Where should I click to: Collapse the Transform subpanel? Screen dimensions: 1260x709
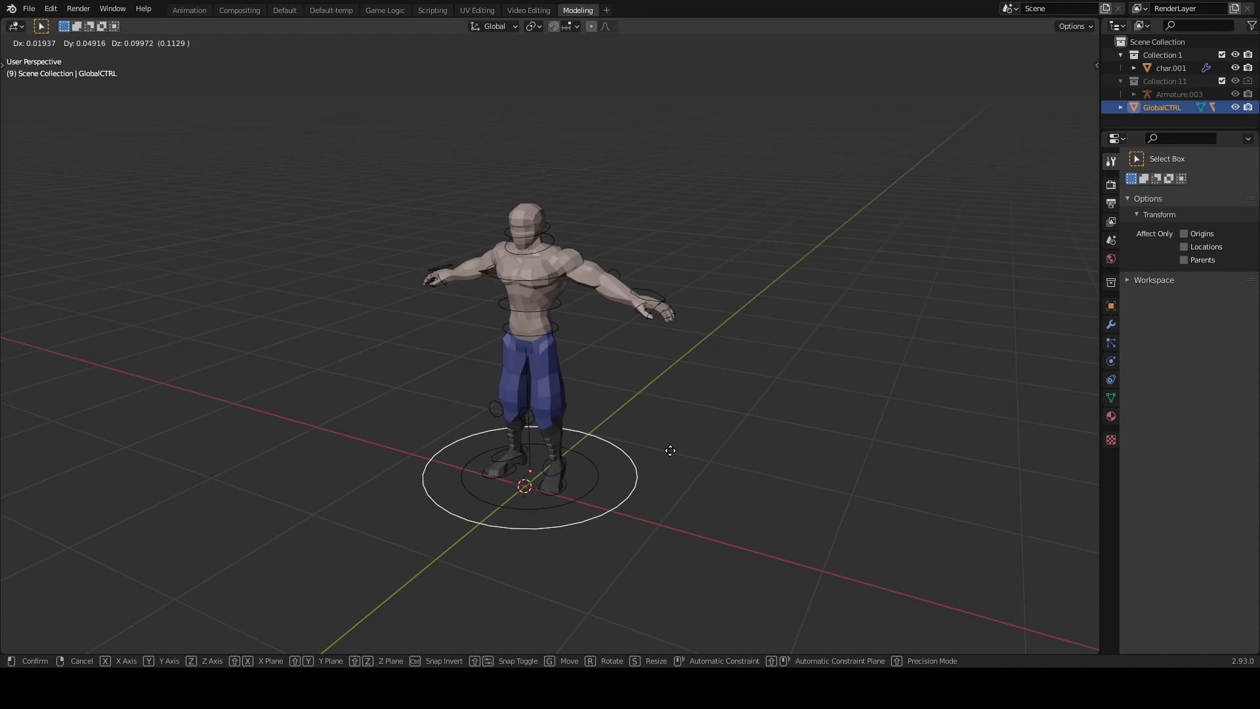pos(1137,215)
